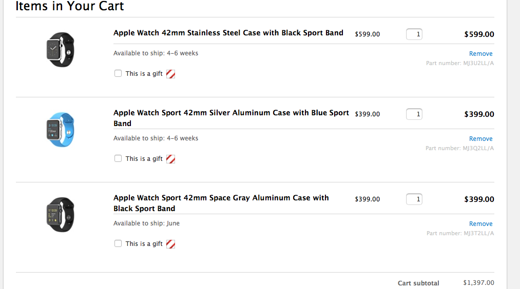Click the gift ribbon icon for Blue Sport watch
The image size is (520, 289).
point(170,159)
